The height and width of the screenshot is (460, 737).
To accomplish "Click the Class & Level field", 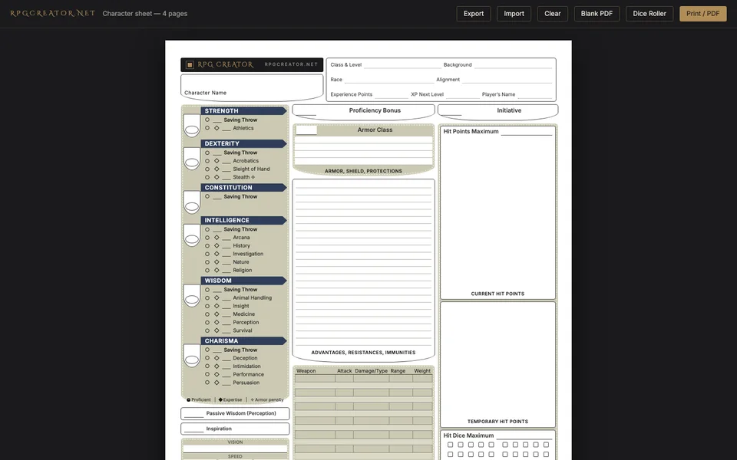I will point(402,64).
